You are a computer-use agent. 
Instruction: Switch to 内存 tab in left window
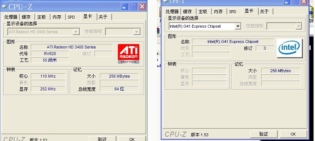[57, 17]
